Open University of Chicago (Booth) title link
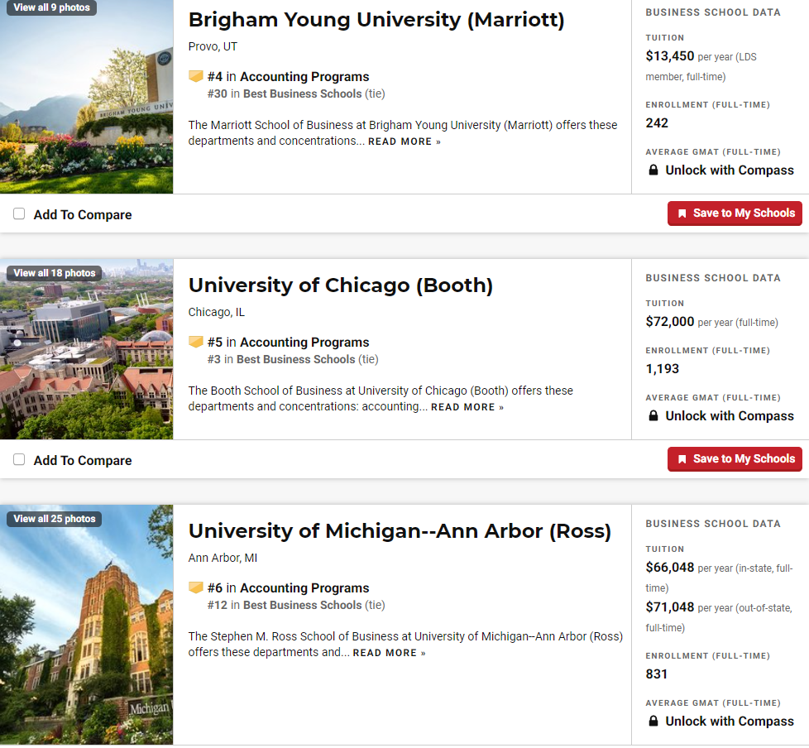This screenshot has height=748, width=809. point(341,285)
